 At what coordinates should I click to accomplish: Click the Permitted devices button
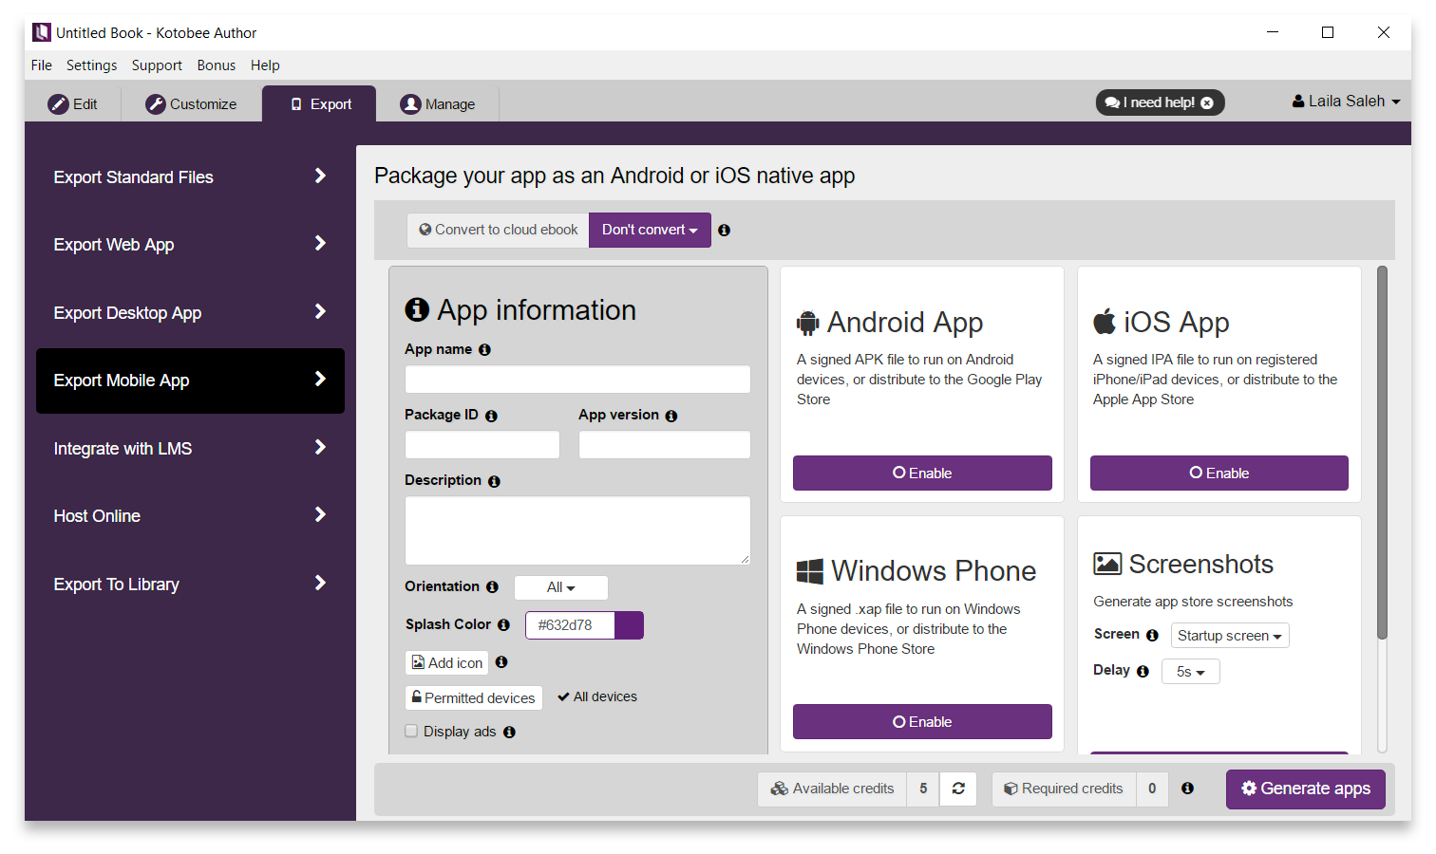(x=473, y=697)
